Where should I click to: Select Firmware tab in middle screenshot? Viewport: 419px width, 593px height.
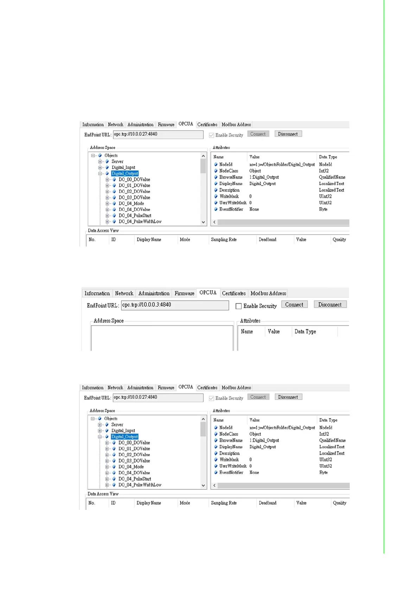click(x=184, y=293)
